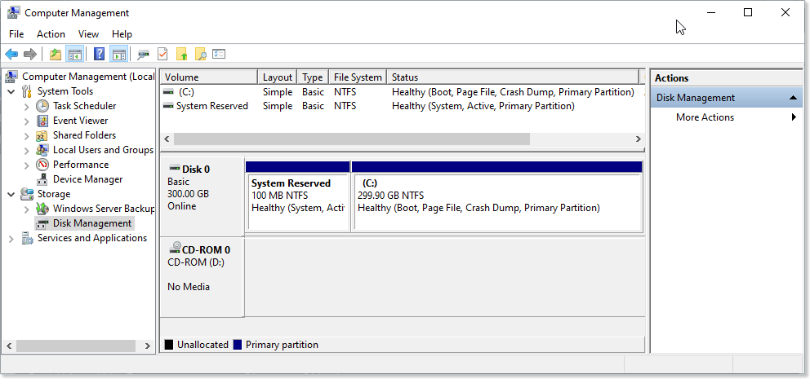Click the Up One Level folder icon
Screen dimensions: 810x379
[56, 54]
